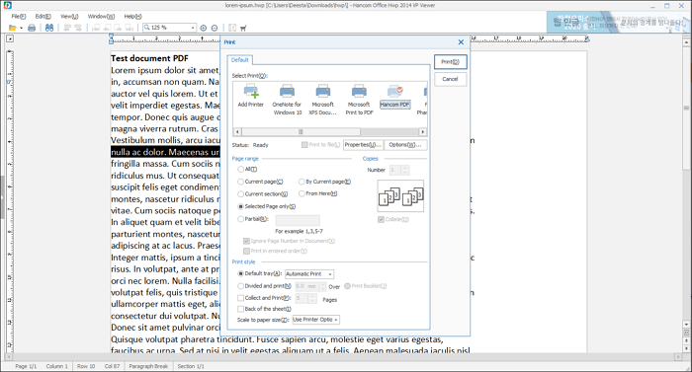
Task: Click the printer icon in the toolbar
Action: pyautogui.click(x=32, y=28)
